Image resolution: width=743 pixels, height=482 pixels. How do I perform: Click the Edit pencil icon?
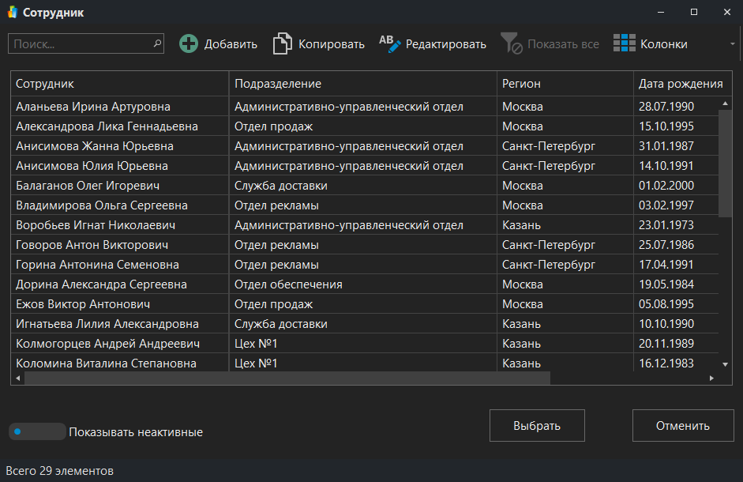390,44
